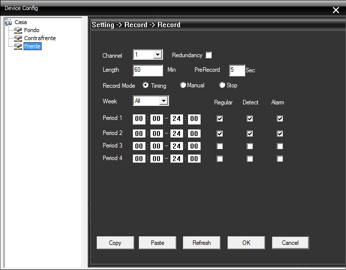This screenshot has width=346, height=270.
Task: Click the Copy button
Action: coord(115,243)
